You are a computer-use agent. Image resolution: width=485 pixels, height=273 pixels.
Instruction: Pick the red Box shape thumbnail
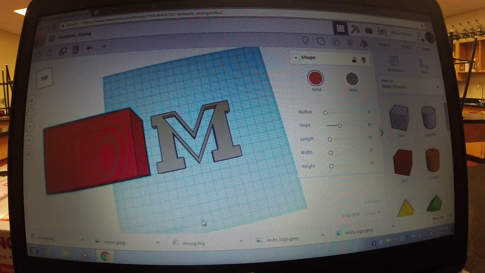(x=402, y=162)
